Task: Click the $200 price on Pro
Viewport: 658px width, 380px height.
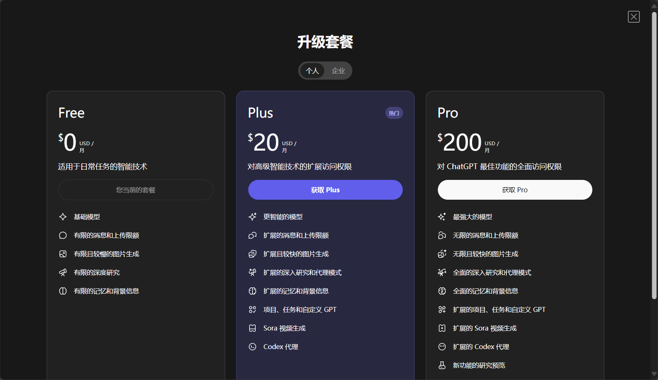Action: pos(460,142)
